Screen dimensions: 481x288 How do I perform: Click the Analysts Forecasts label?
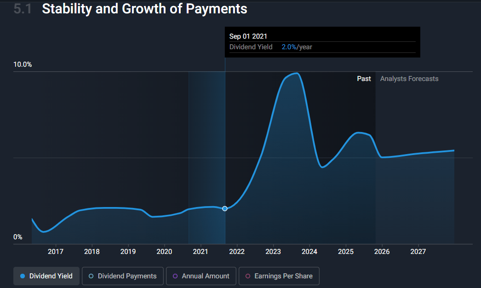click(409, 79)
